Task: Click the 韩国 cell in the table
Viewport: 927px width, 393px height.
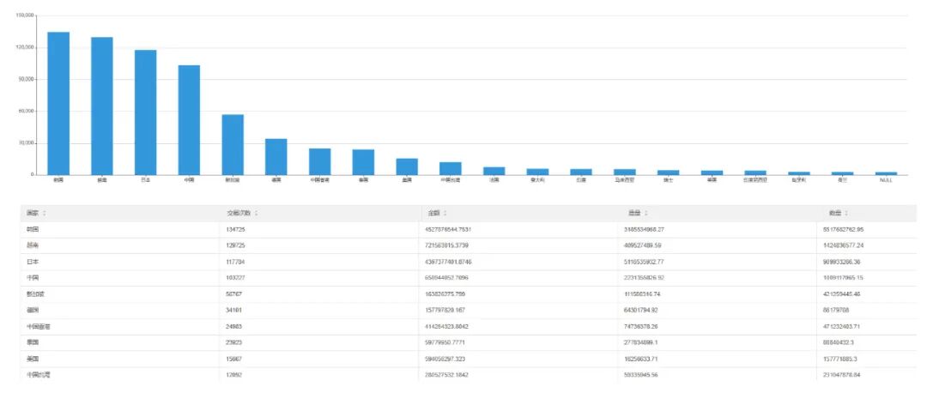Action: click(33, 229)
